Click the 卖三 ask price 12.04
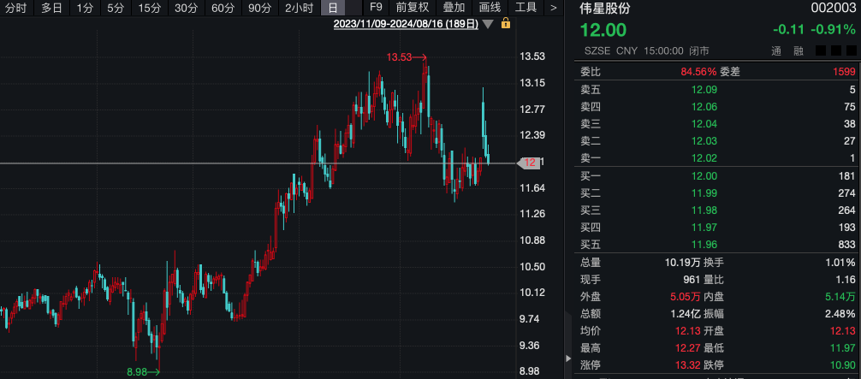The height and width of the screenshot is (379, 861). [704, 123]
